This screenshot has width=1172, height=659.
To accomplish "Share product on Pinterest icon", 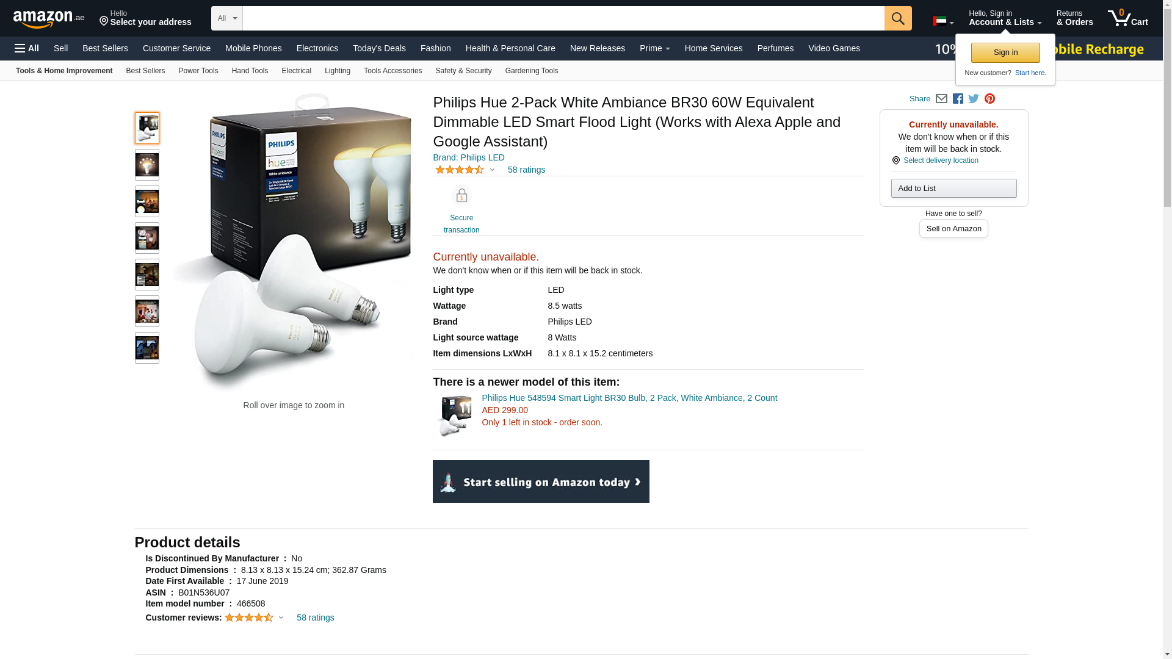I will 989,99.
